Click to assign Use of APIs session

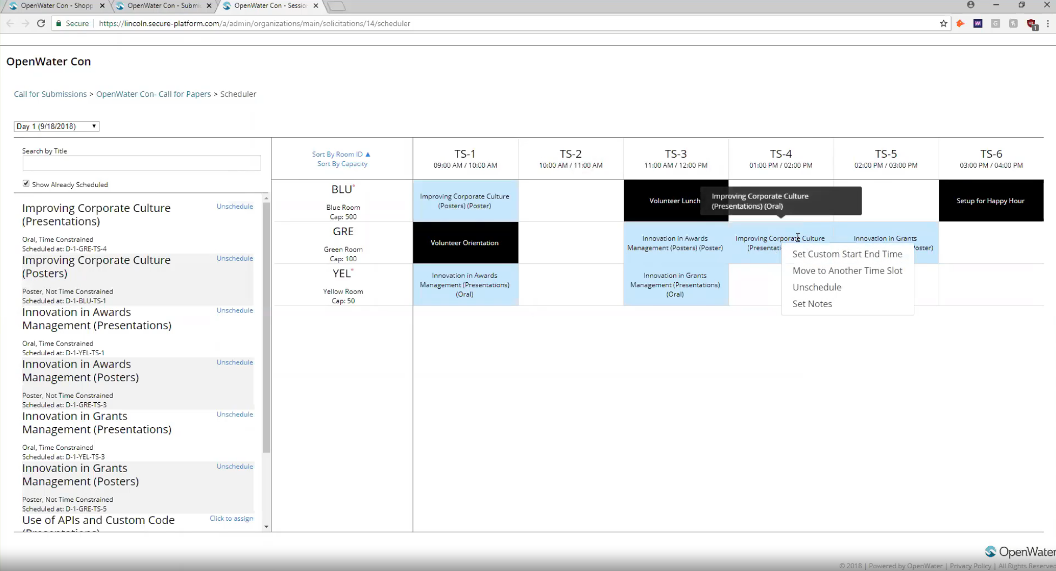pos(231,518)
